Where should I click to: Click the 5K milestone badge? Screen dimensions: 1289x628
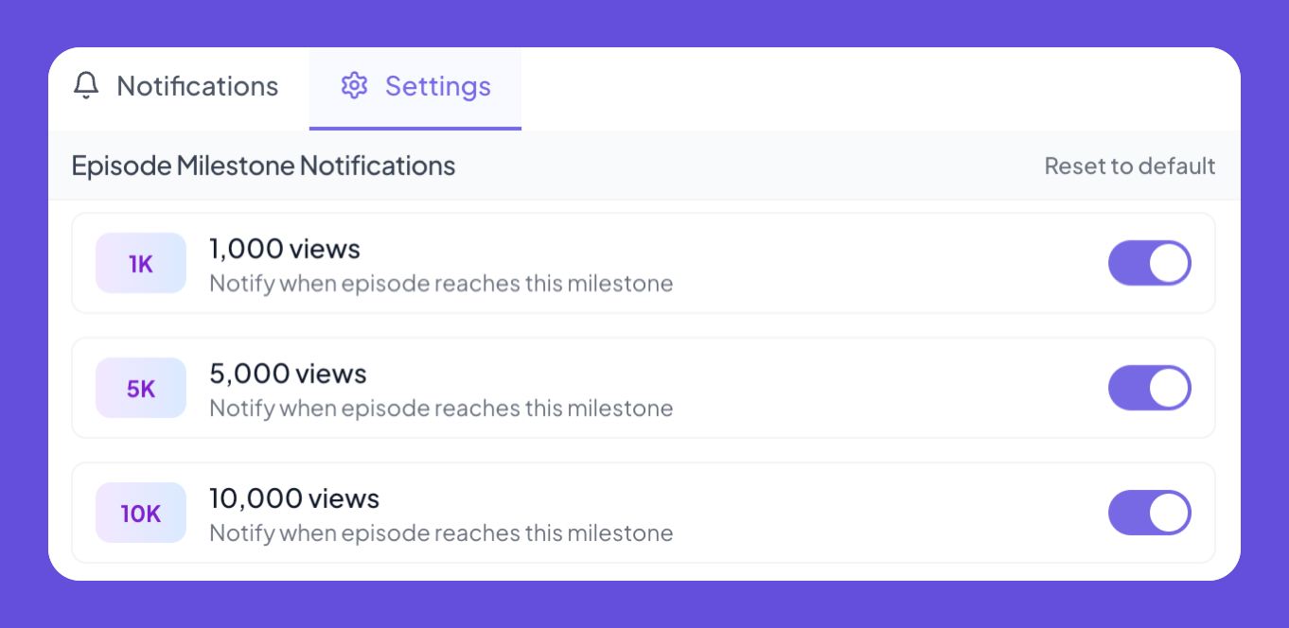coord(141,389)
